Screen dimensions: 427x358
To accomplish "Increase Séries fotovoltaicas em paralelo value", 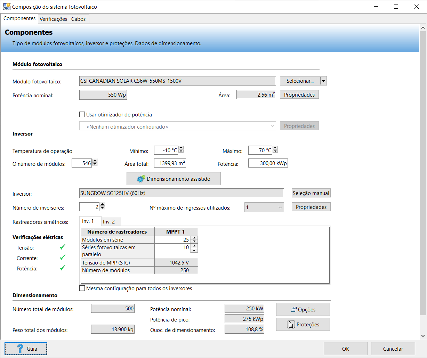I will (194, 246).
